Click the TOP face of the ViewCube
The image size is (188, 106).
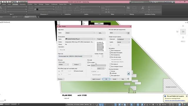click(183, 32)
